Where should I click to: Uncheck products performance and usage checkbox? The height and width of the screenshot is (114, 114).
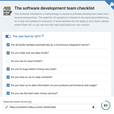click(x=8, y=85)
